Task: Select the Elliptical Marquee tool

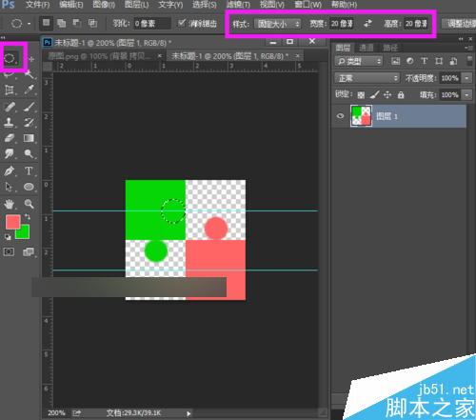Action: click(x=10, y=58)
